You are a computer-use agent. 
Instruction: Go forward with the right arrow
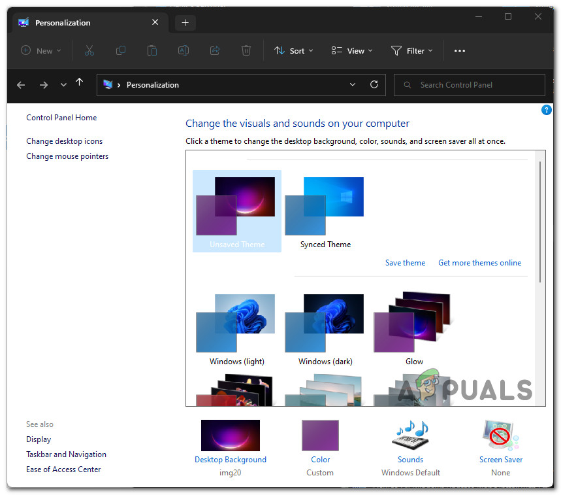[44, 85]
